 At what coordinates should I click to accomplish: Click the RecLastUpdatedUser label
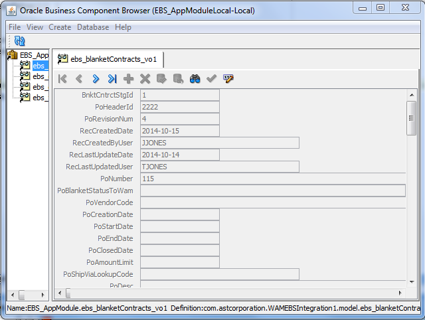click(x=100, y=167)
